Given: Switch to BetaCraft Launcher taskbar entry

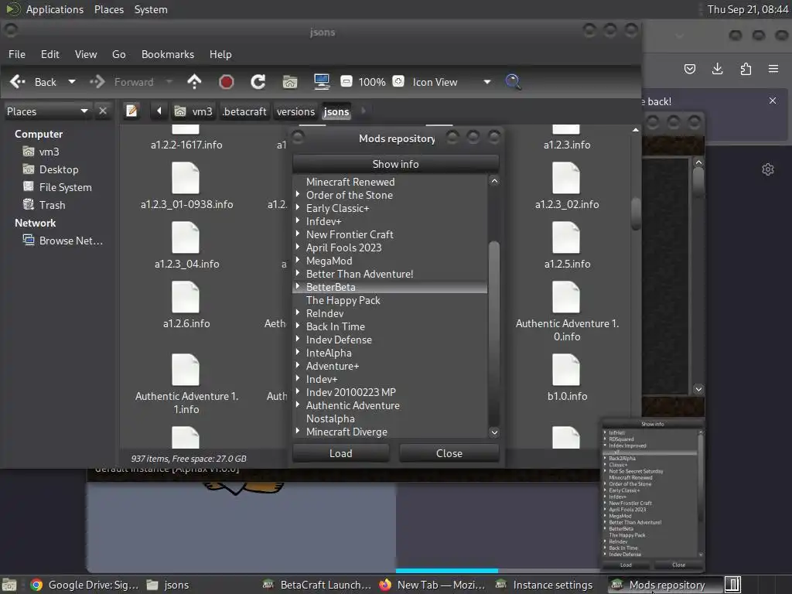Looking at the screenshot, I should [317, 585].
